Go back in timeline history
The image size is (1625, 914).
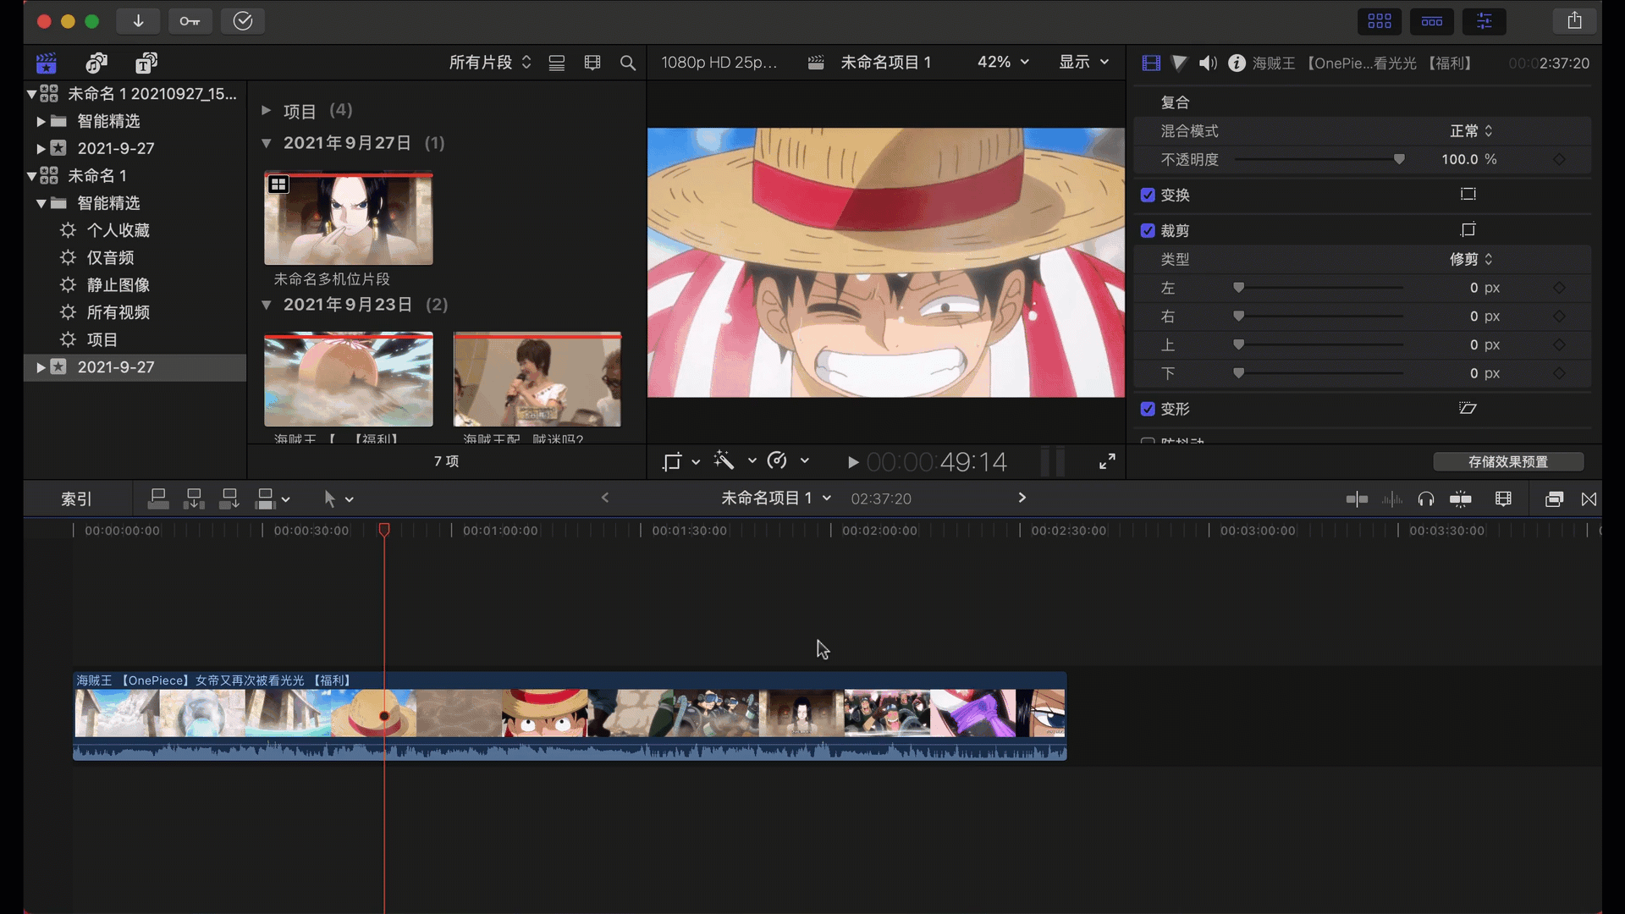click(605, 498)
